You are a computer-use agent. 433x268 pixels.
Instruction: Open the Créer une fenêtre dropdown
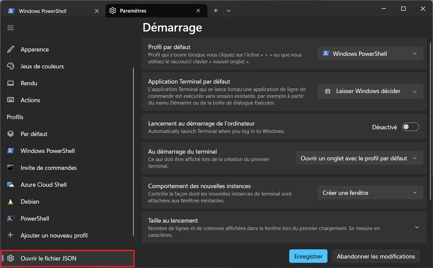(370, 193)
